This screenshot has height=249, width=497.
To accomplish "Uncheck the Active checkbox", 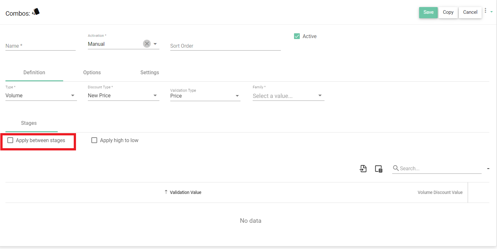I will [x=297, y=36].
